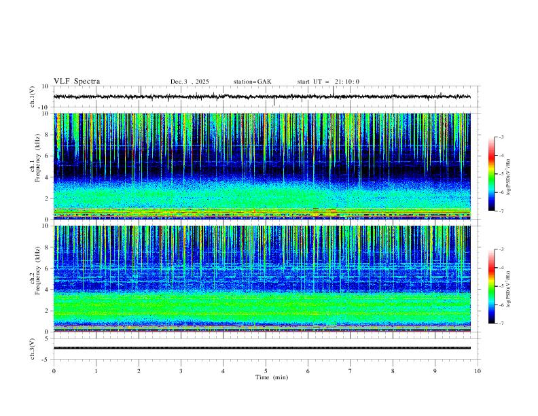Click time axis tick label "1"
Viewport: 538px width, 416px height.
coord(96,371)
